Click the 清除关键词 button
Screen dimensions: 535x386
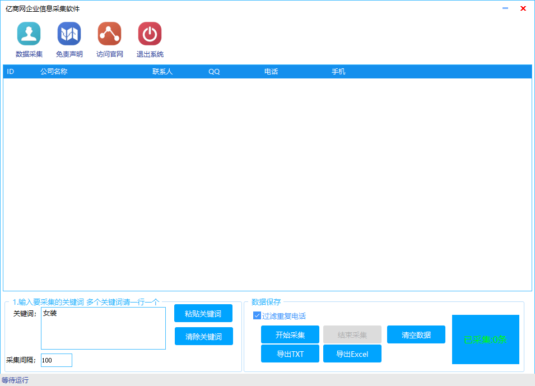pos(204,336)
